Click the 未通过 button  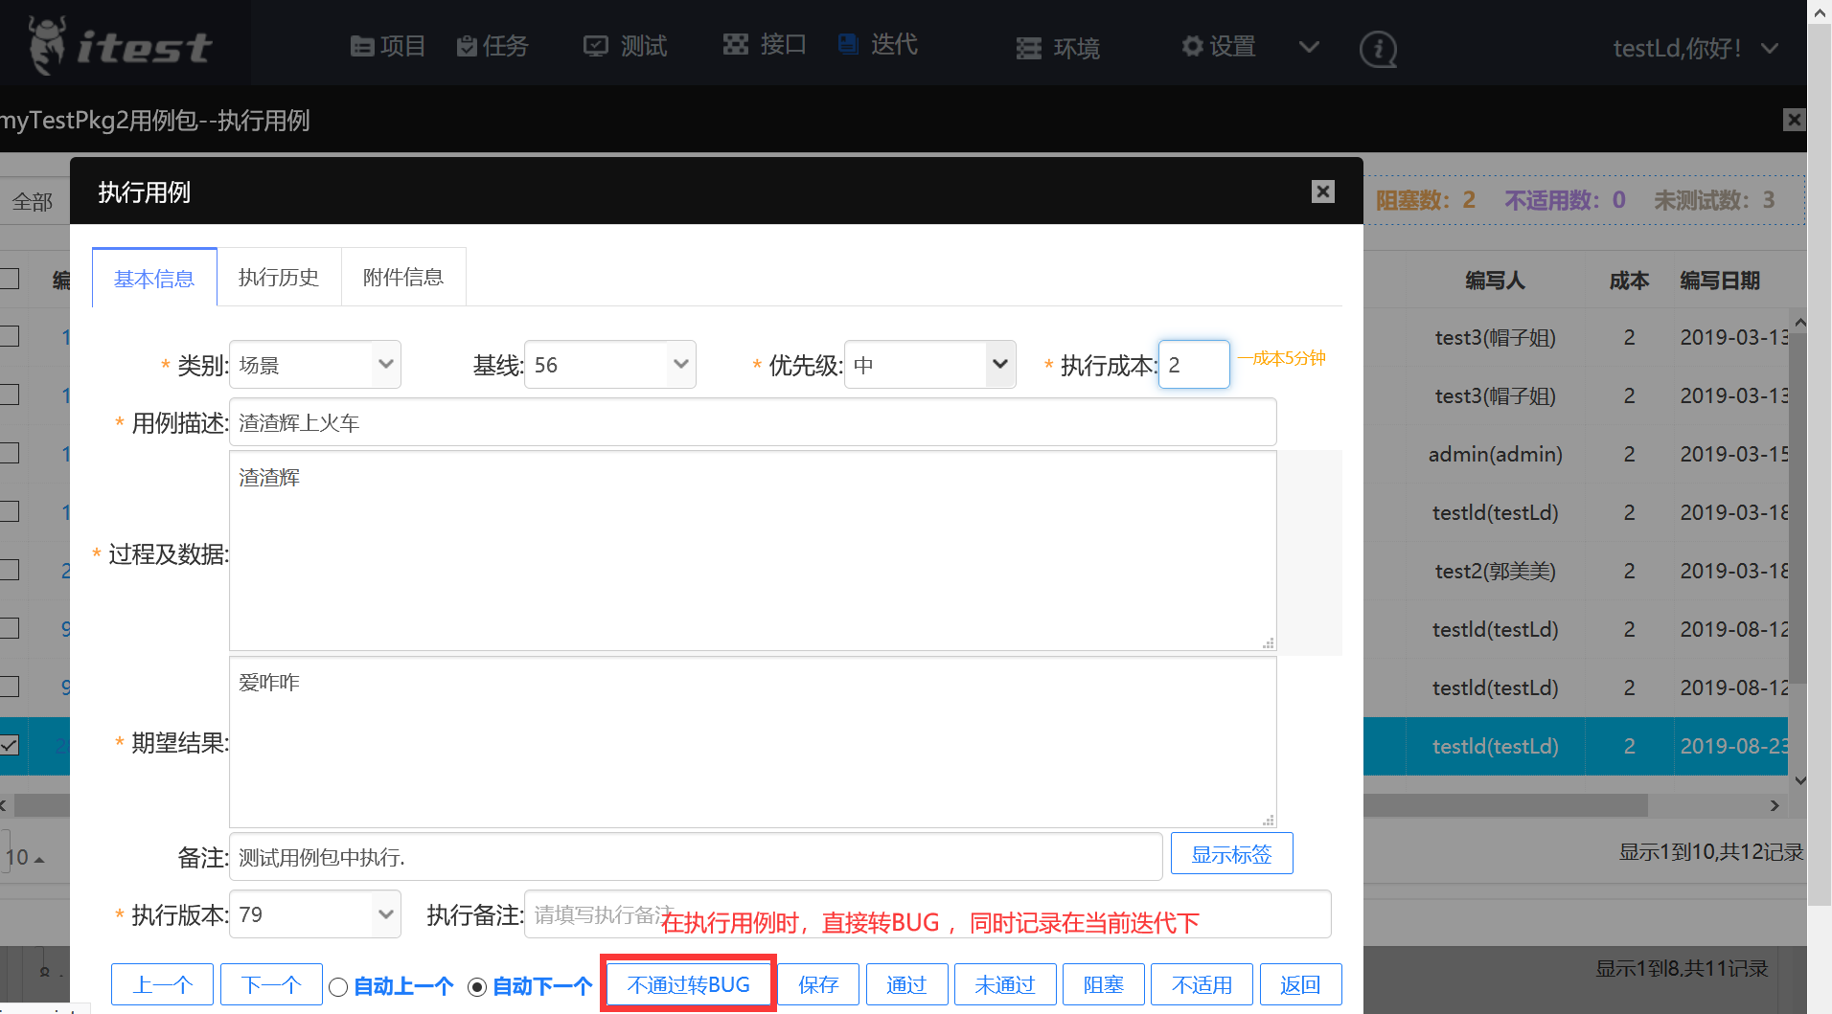pyautogui.click(x=1005, y=984)
